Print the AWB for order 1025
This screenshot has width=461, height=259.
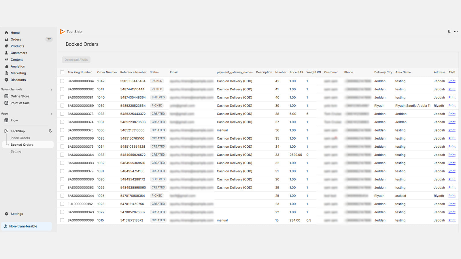click(x=452, y=195)
